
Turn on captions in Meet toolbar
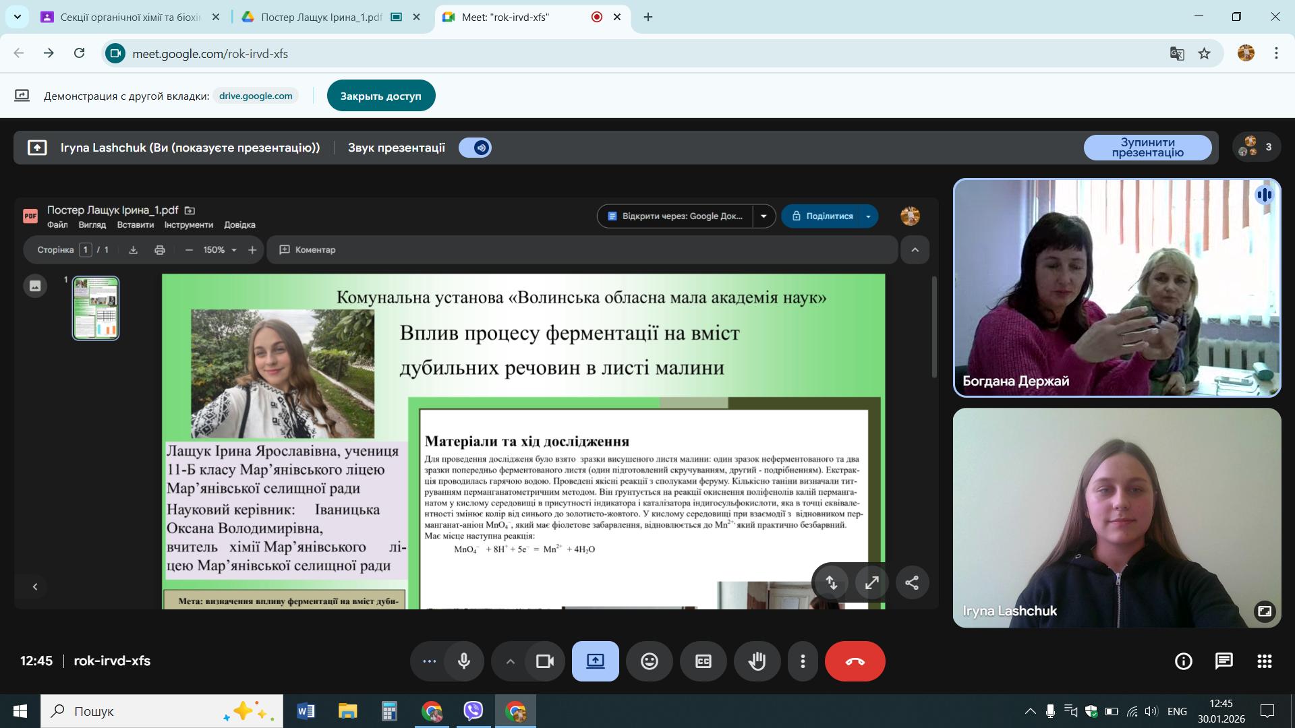[703, 661]
